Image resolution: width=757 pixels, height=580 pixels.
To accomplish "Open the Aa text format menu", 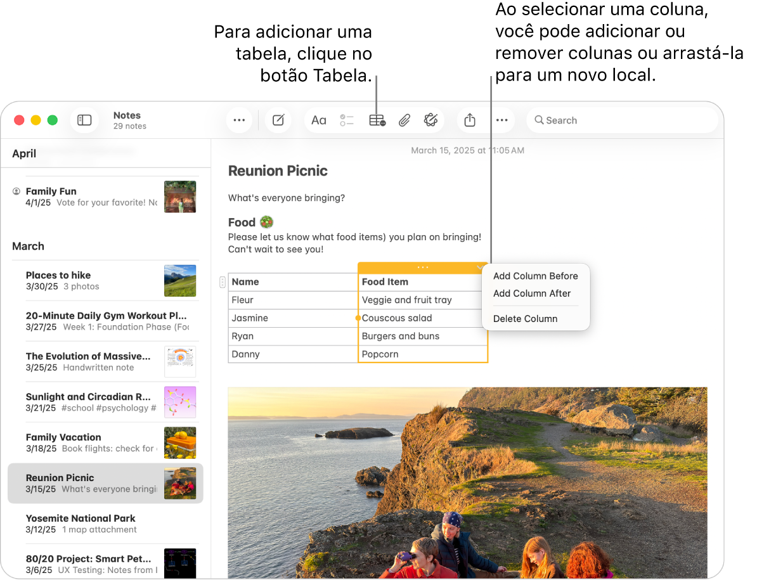I will (x=319, y=120).
